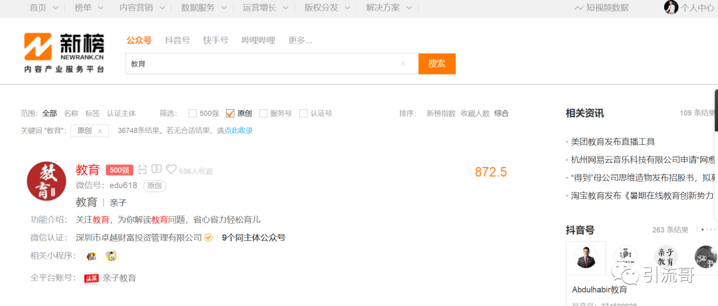Select the 标签 scope option
Viewport: 718px width, 306px height.
tap(92, 113)
